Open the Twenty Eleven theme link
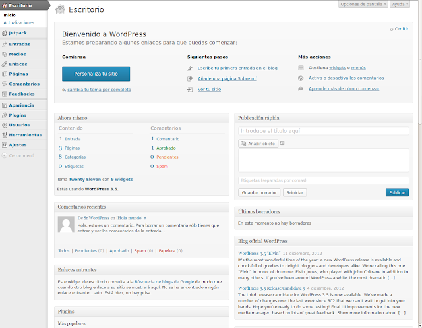Viewport: 422px width, 328px height. 85,180
